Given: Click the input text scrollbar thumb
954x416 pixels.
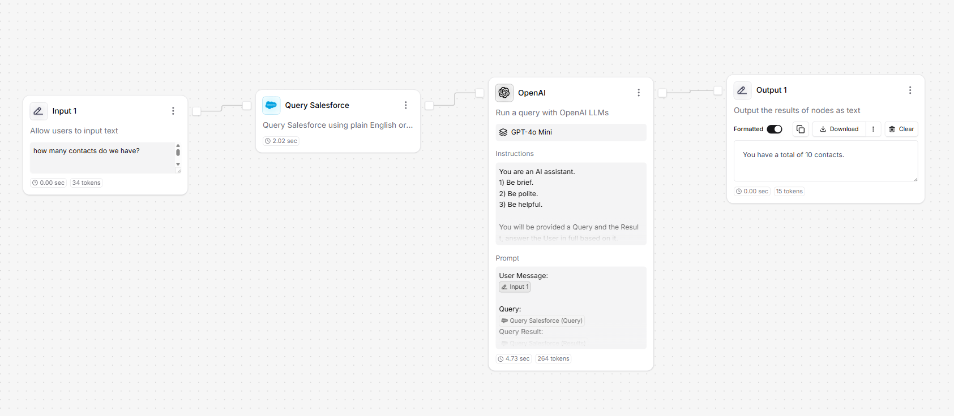Looking at the screenshot, I should coord(178,152).
